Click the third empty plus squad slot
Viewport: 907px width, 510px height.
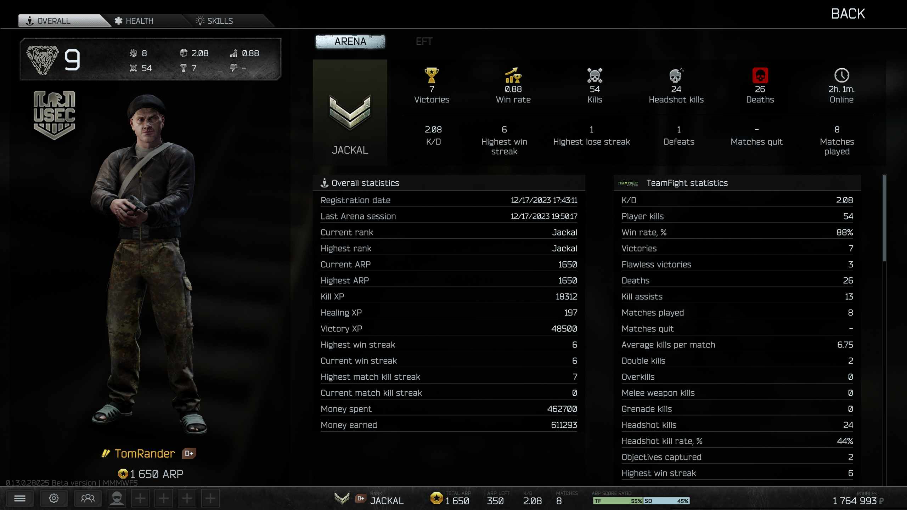(x=187, y=498)
